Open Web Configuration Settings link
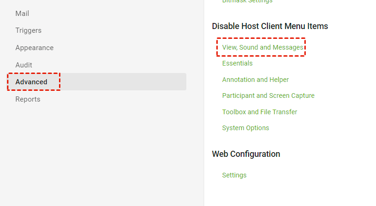Viewport: 376px width, 206px height. click(234, 175)
